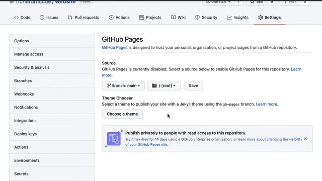The image size is (322, 181).
Task: View the Security tab
Action: [206, 18]
